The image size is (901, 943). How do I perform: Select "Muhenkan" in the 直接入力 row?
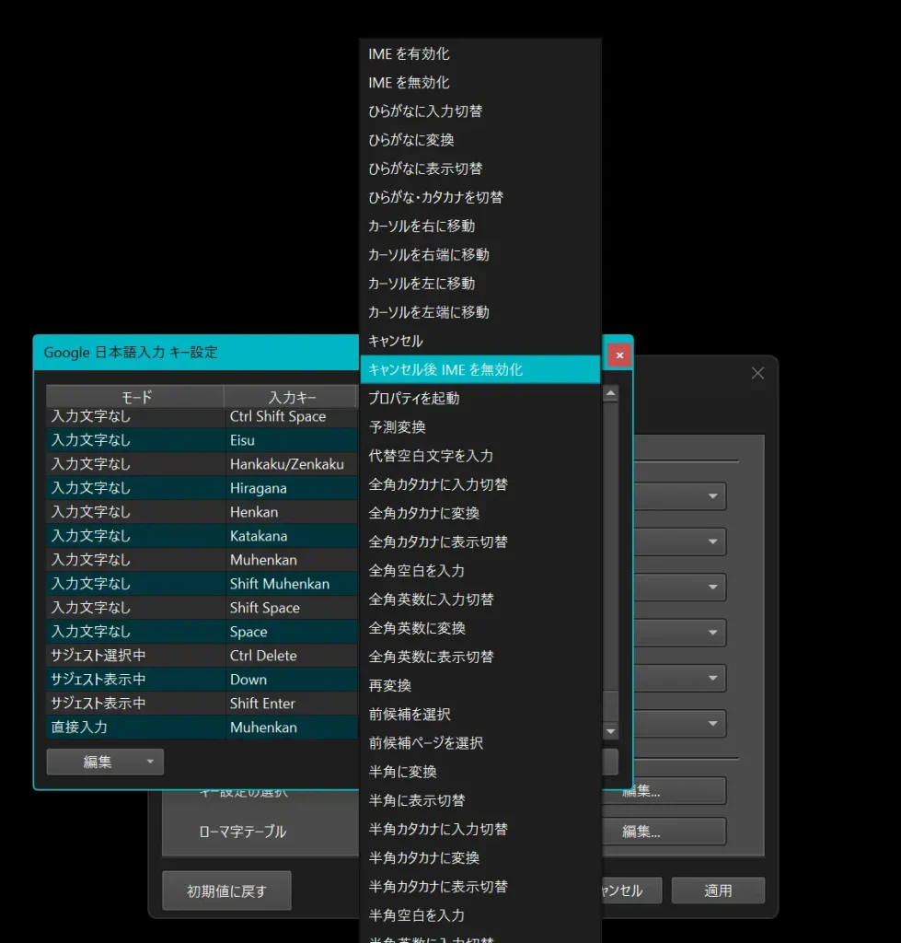[x=292, y=728]
